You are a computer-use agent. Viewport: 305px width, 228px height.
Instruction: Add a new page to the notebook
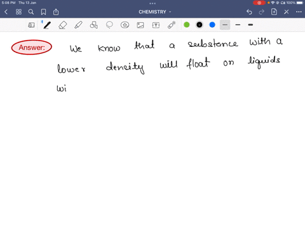coord(274,12)
